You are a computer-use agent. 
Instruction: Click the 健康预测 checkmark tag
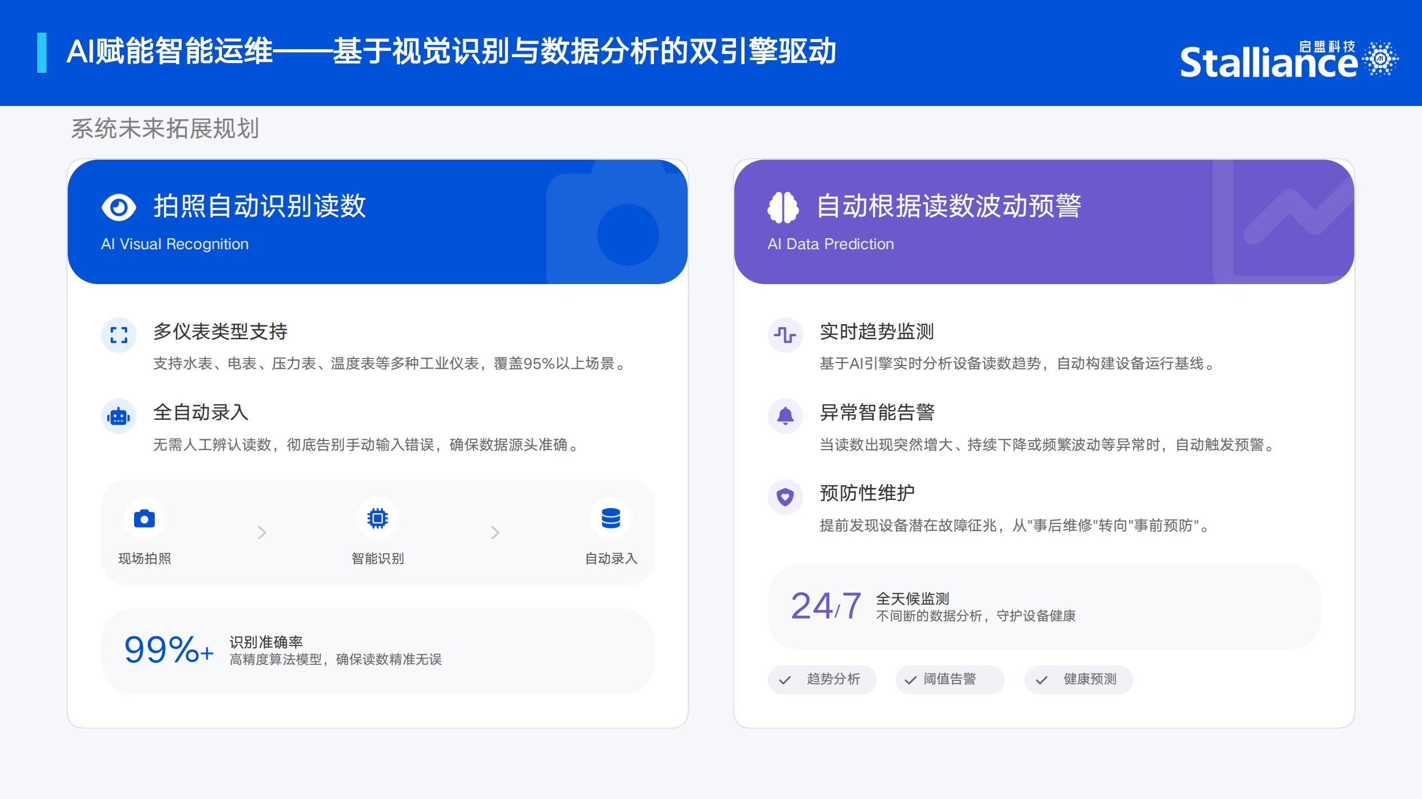1078,679
